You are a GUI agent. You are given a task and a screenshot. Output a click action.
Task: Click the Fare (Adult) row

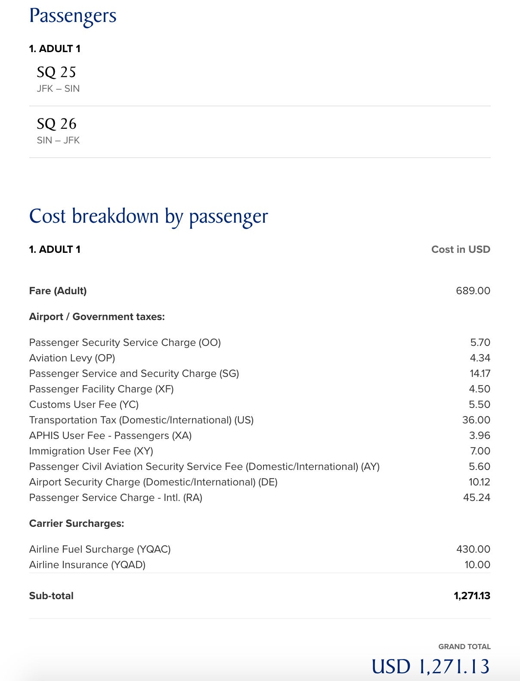260,291
